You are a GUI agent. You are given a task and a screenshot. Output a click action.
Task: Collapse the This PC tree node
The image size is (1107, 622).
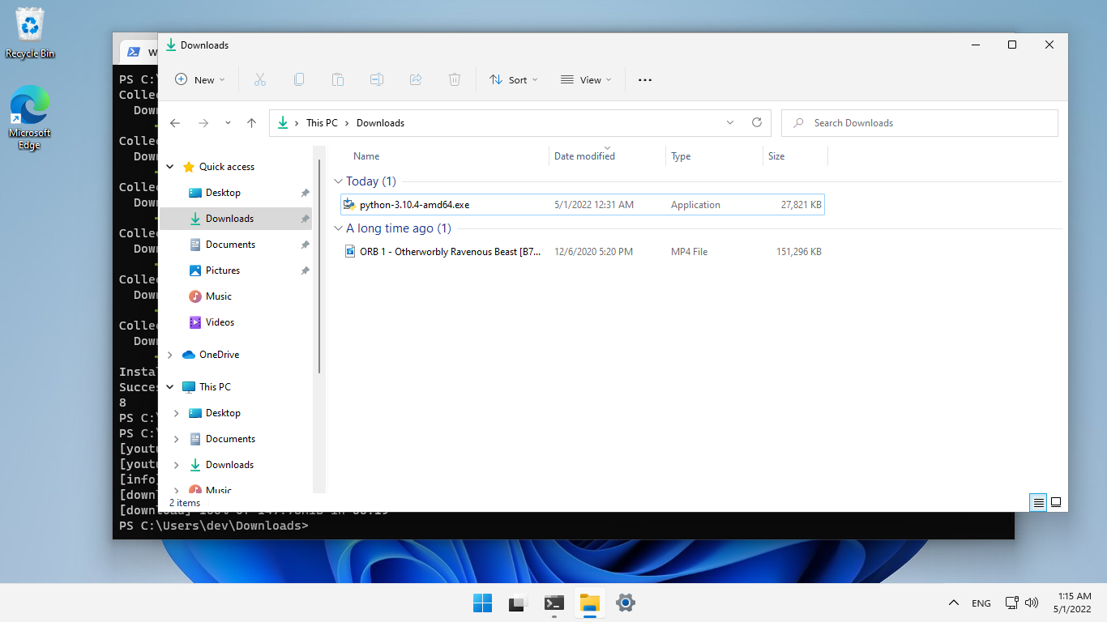click(170, 387)
